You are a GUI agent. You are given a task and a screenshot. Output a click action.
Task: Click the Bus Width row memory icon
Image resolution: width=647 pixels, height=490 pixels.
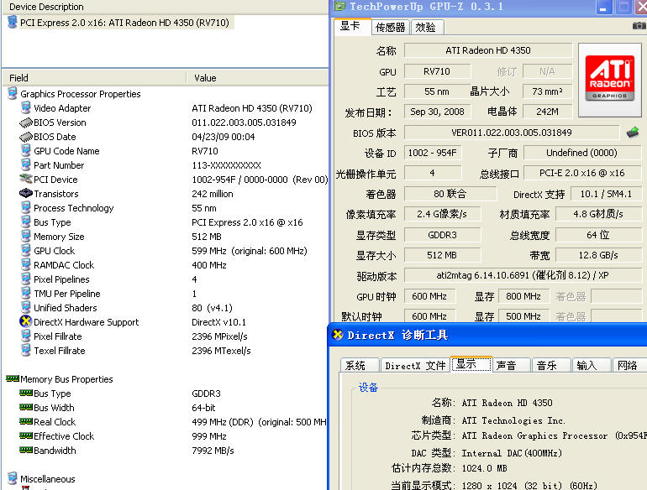point(25,407)
